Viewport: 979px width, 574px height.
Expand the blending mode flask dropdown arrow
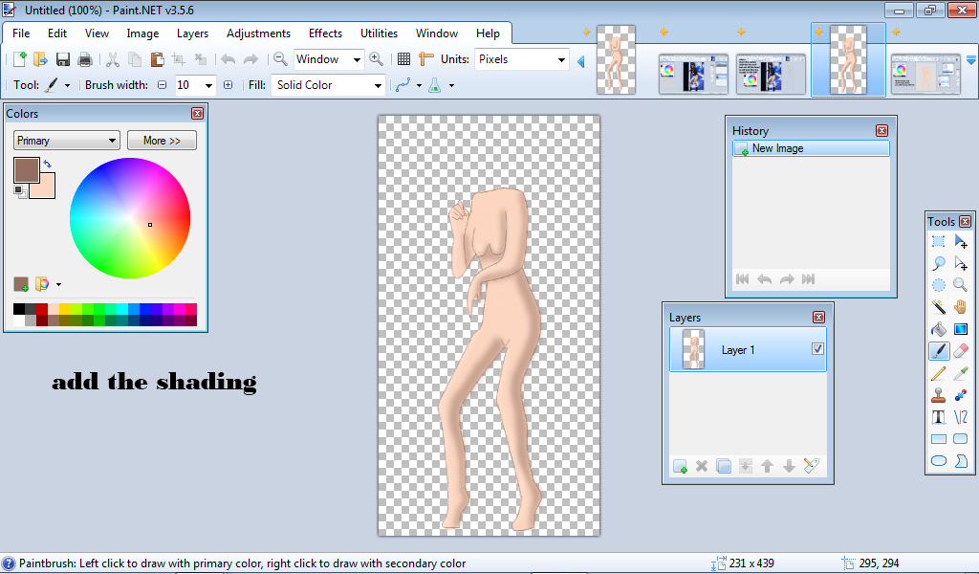click(x=451, y=85)
